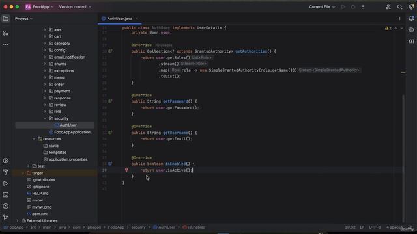Click the override gutter icon for getAuthorities
This screenshot has height=234, width=417.
[x=110, y=51]
